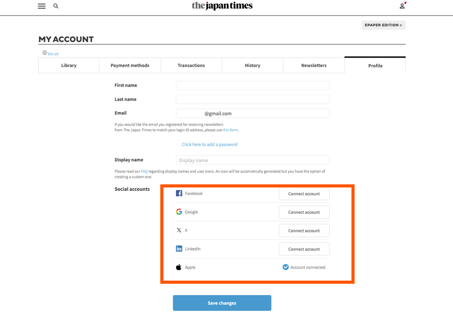The width and height of the screenshot is (453, 318).
Task: Click the First name input field
Action: (x=252, y=86)
